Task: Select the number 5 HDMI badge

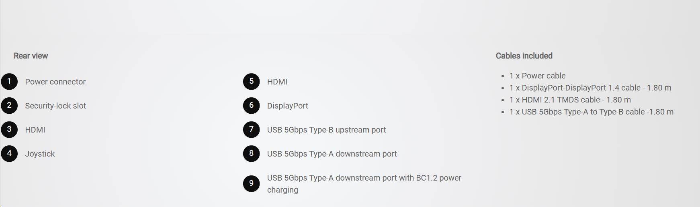Action: pyautogui.click(x=252, y=82)
